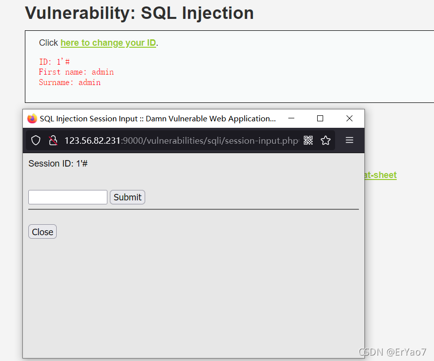
Task: Bookmark this page with the star icon
Action: (326, 140)
